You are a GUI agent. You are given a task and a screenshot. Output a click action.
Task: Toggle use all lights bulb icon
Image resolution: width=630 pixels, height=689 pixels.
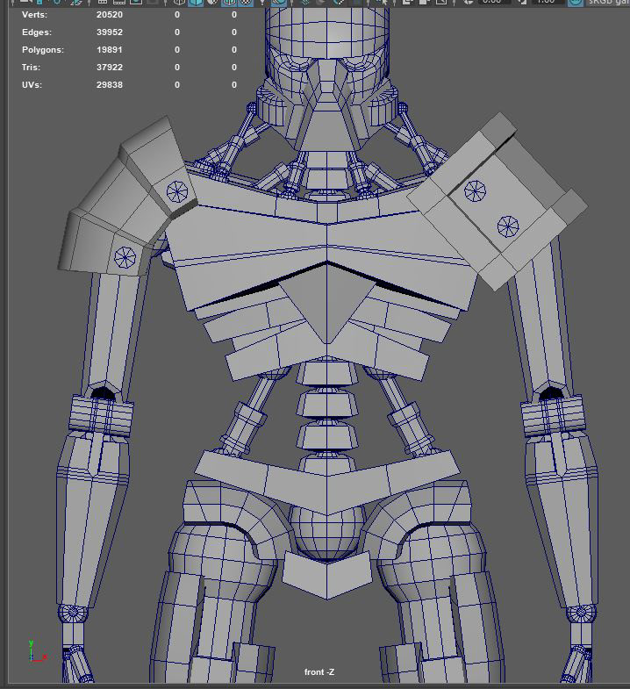click(262, 3)
